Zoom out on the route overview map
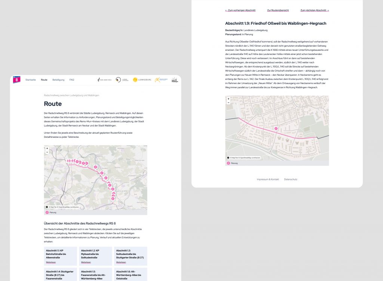 [x=47, y=152]
